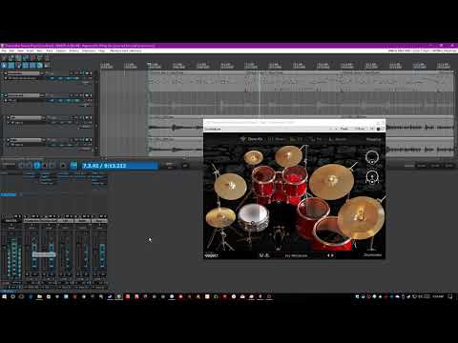458x343 pixels.
Task: Click the Undo toolbar icon
Action: 32,58
